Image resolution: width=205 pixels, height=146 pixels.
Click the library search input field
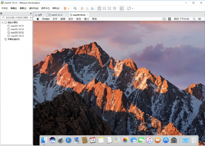[16, 17]
